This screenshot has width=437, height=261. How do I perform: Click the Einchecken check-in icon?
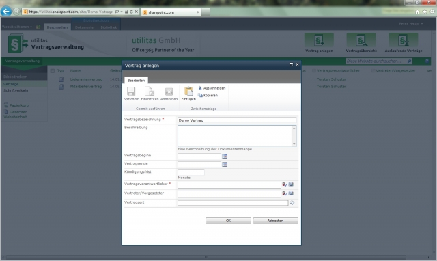pyautogui.click(x=150, y=92)
